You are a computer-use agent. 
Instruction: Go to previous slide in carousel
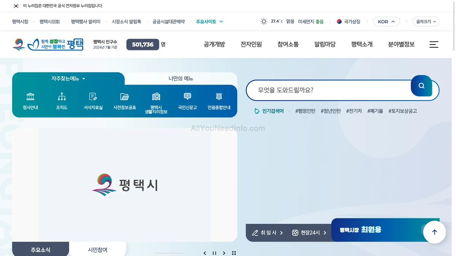[205, 253]
